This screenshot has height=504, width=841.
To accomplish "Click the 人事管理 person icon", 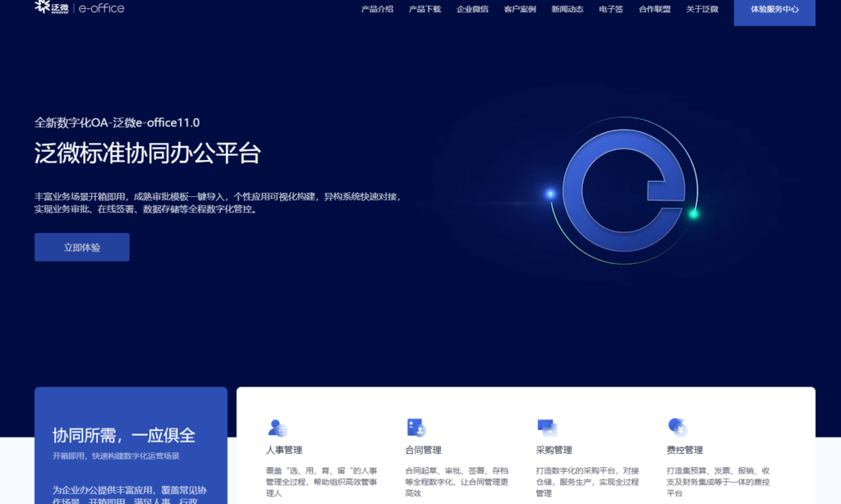I will click(x=278, y=428).
